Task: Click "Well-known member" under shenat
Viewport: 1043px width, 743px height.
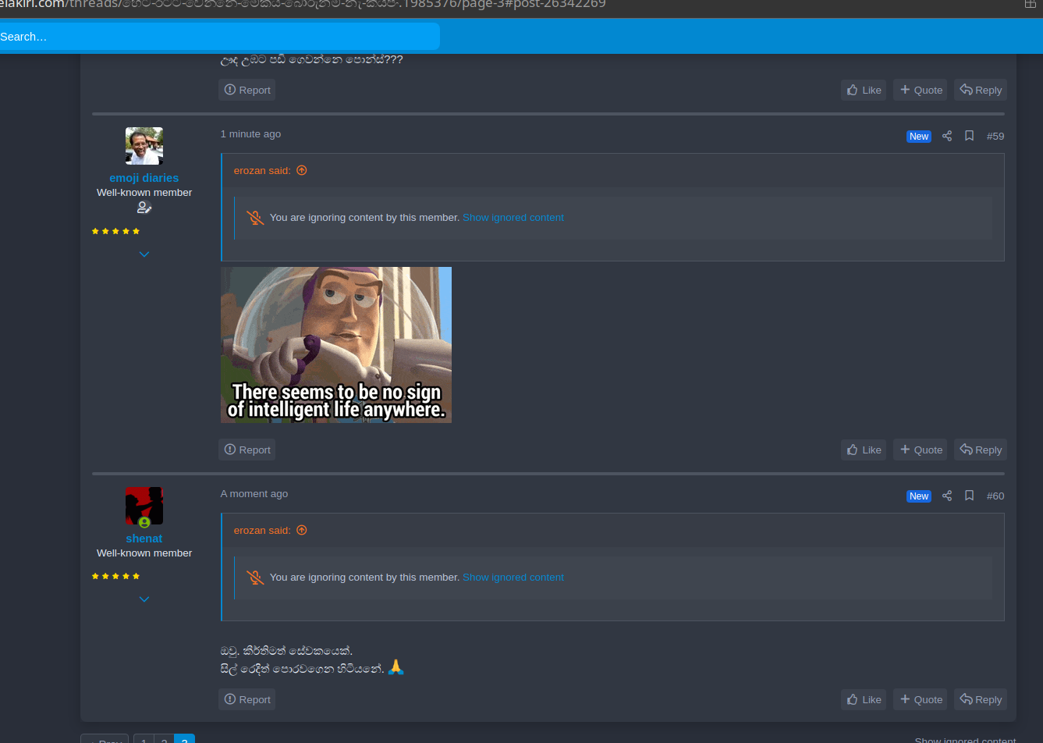Action: 144,553
